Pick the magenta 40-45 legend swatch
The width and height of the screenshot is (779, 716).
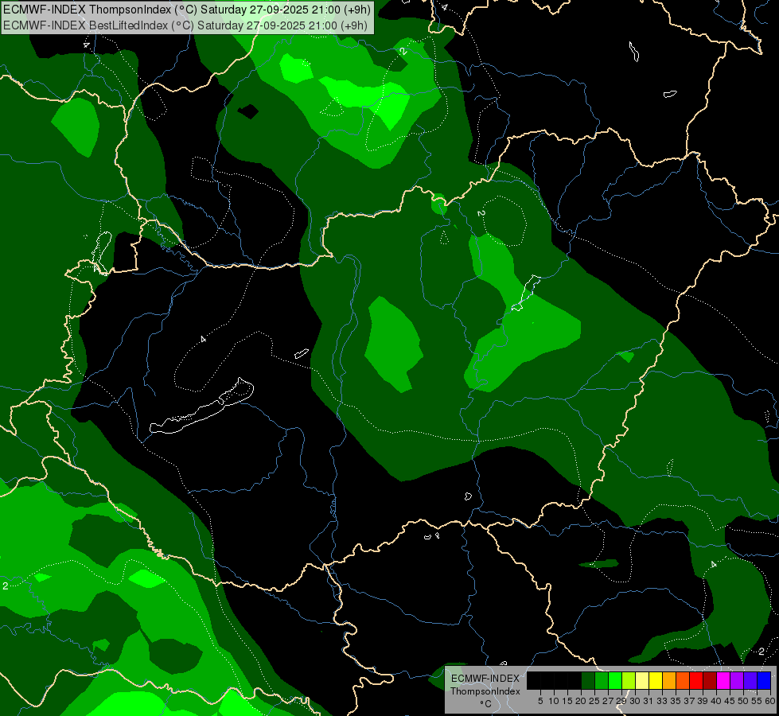coord(723,680)
